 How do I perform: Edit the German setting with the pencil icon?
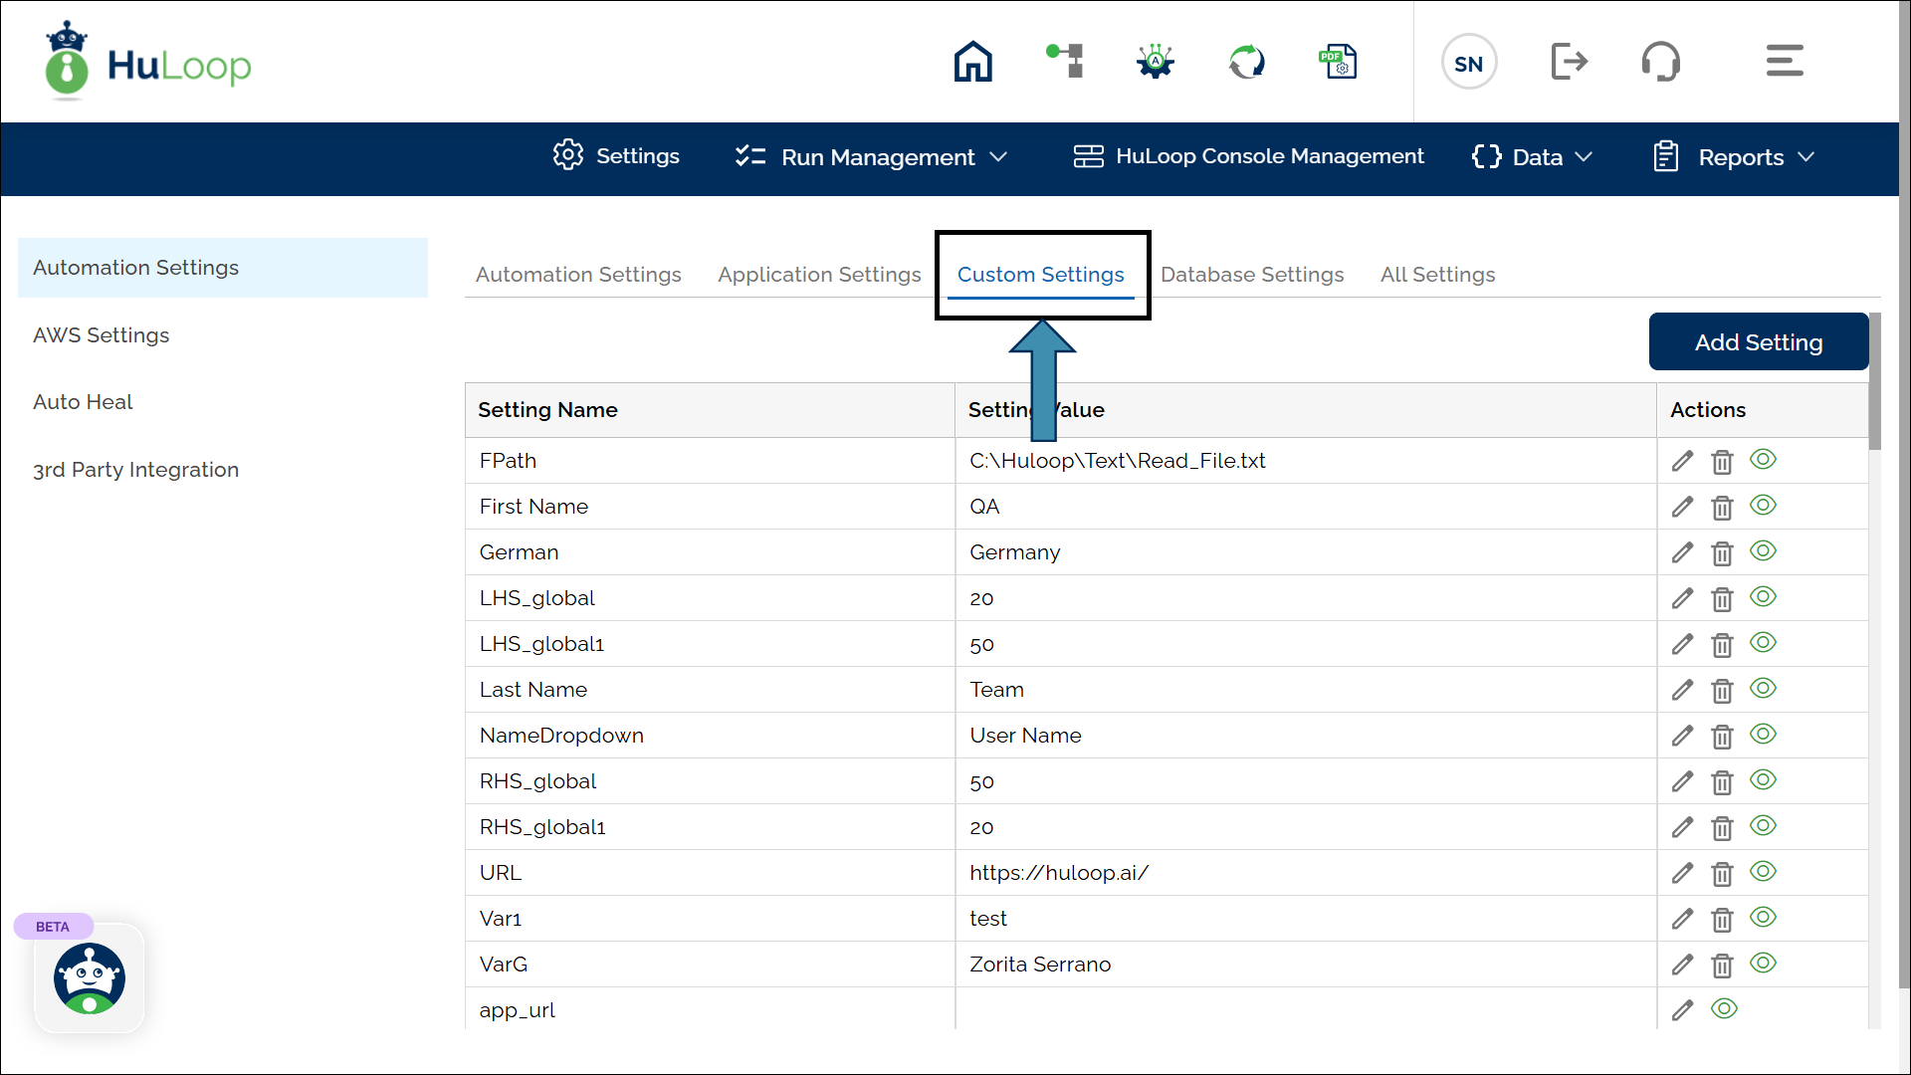pyautogui.click(x=1682, y=552)
